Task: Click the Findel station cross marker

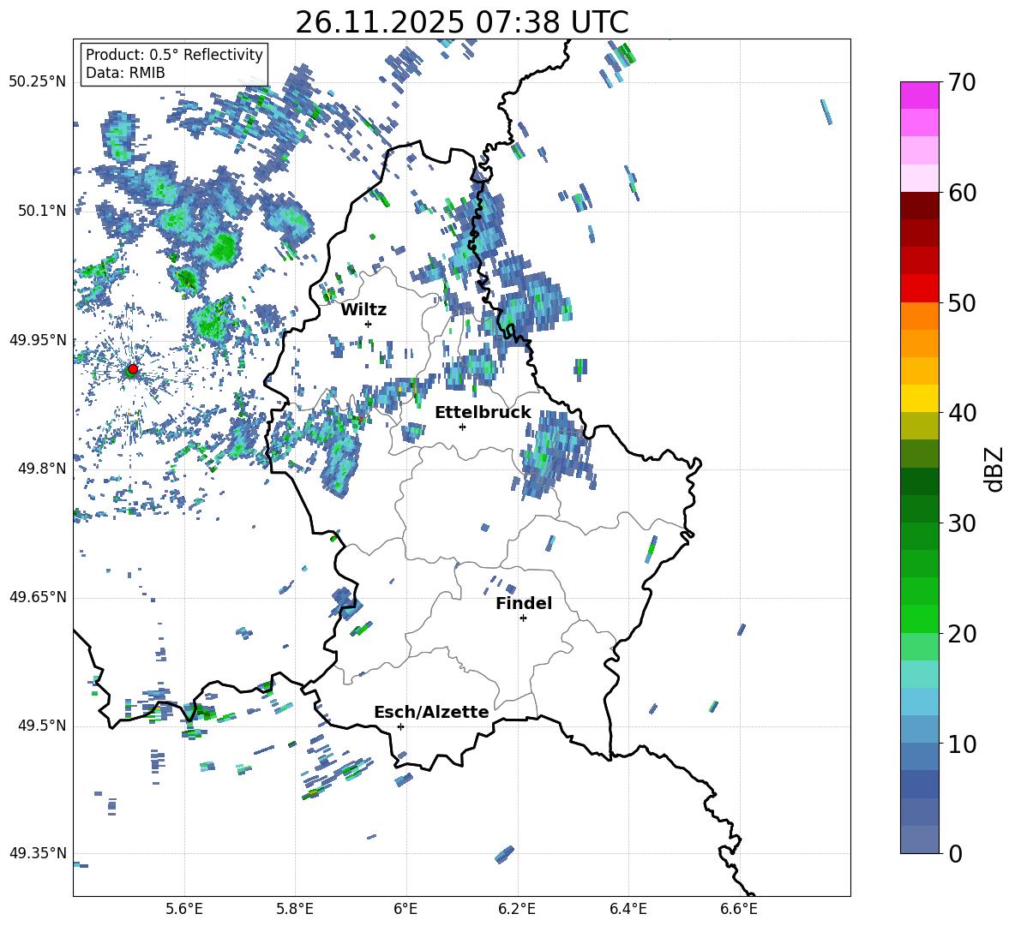Action: pyautogui.click(x=523, y=618)
